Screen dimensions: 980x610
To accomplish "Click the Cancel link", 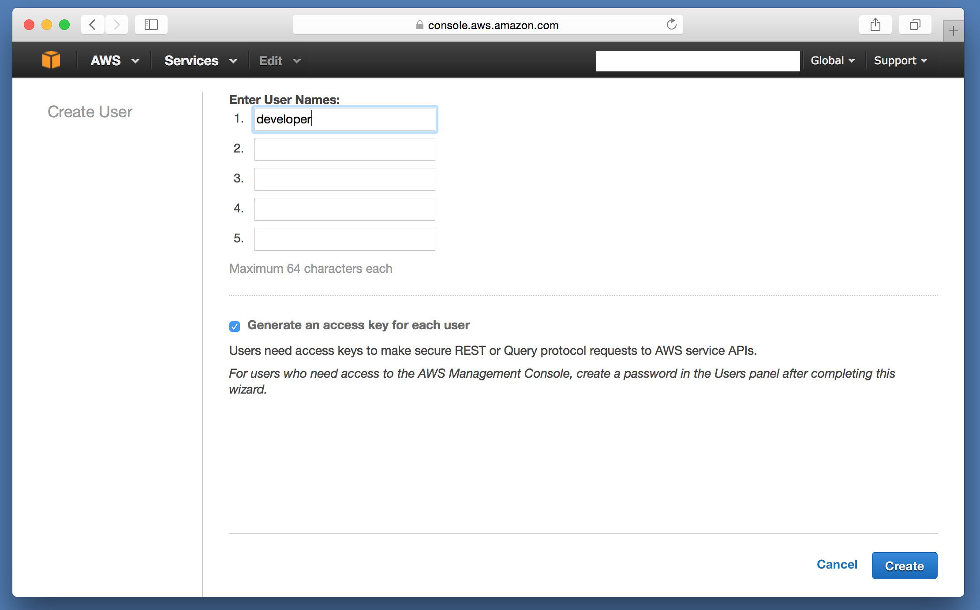I will 837,565.
